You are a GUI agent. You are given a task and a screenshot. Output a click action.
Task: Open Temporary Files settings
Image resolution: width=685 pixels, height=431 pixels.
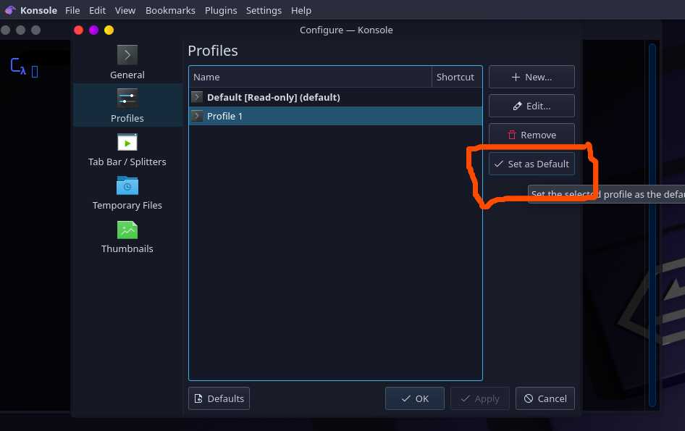(127, 193)
